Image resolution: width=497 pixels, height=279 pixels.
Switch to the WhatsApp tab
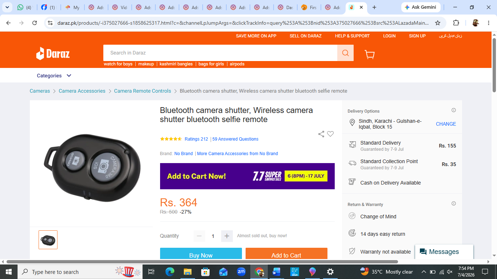pos(25,7)
